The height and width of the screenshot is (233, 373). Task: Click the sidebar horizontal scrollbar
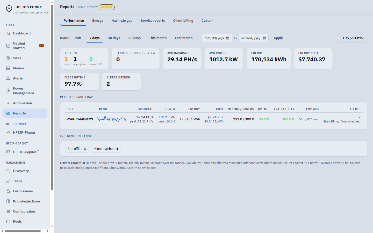point(23,231)
